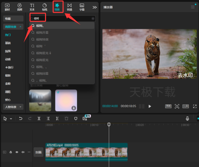
Task: Select the 模糊开幕 search suggestion
Action: (42, 32)
